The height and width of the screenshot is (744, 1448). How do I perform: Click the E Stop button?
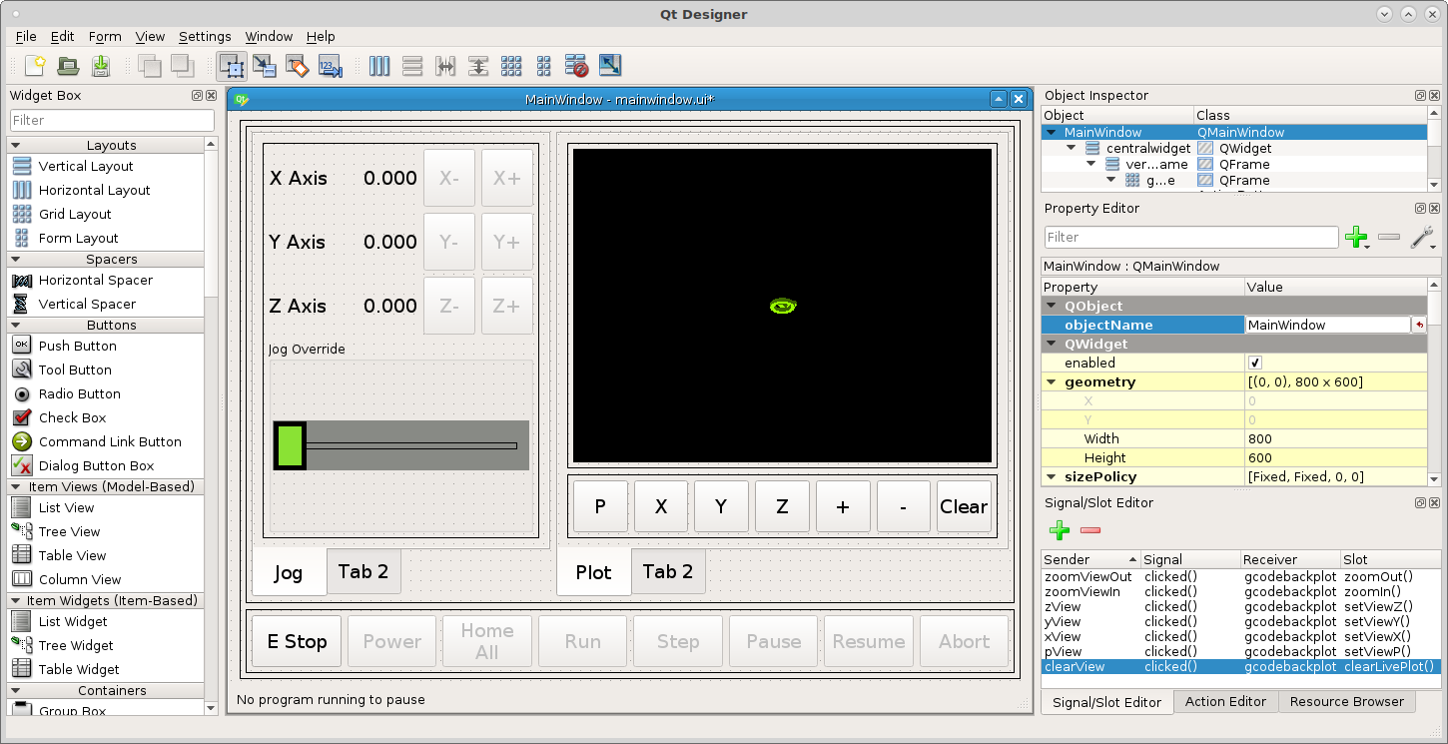[298, 641]
